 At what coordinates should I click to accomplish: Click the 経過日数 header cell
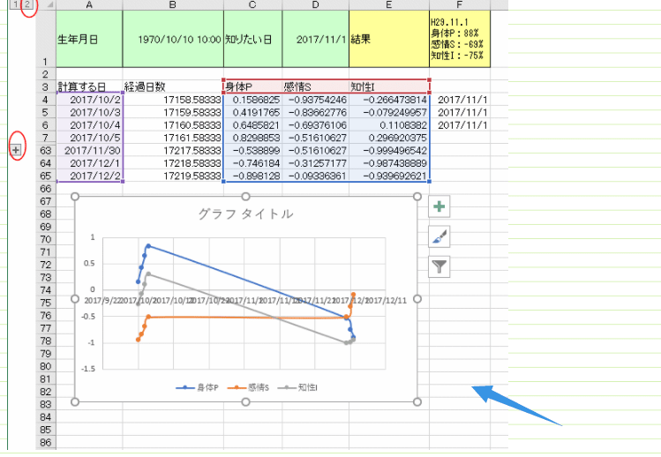(x=173, y=86)
